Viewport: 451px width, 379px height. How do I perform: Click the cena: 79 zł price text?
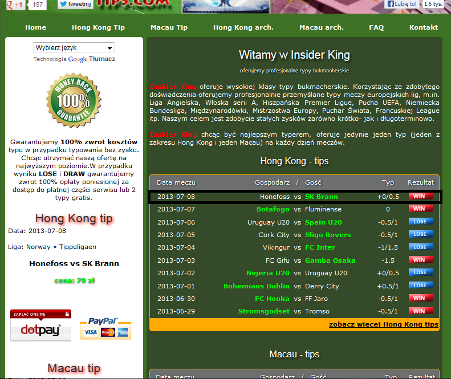click(x=75, y=280)
